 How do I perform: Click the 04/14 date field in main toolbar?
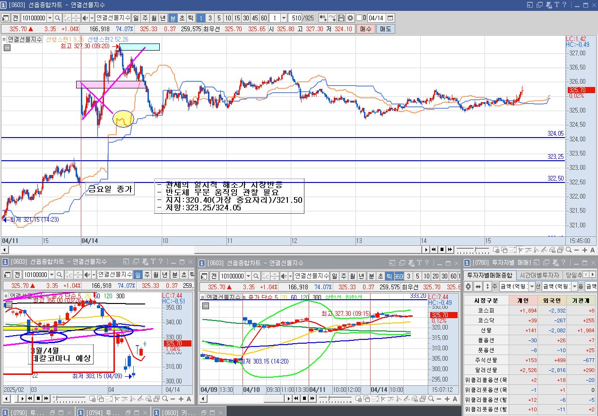376,18
